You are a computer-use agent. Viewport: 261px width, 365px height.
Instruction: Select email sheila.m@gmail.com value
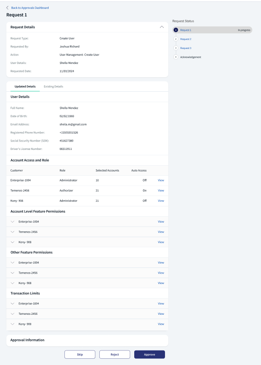click(73, 124)
